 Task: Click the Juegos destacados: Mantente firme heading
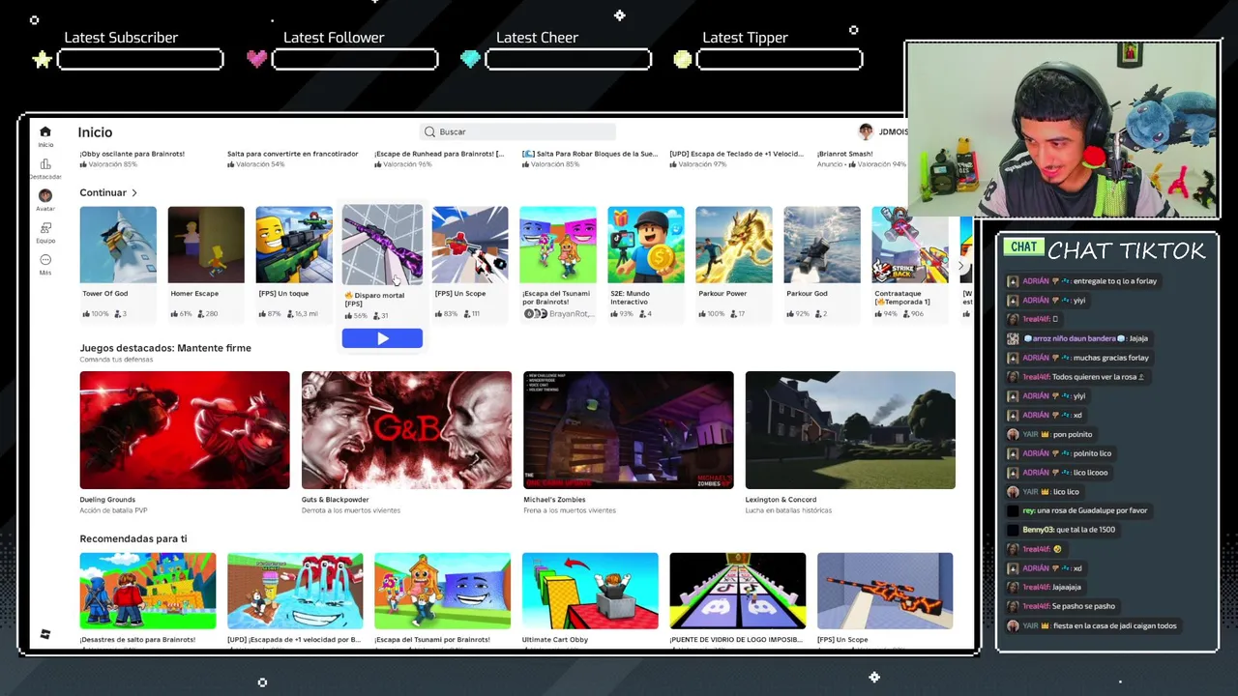[165, 348]
